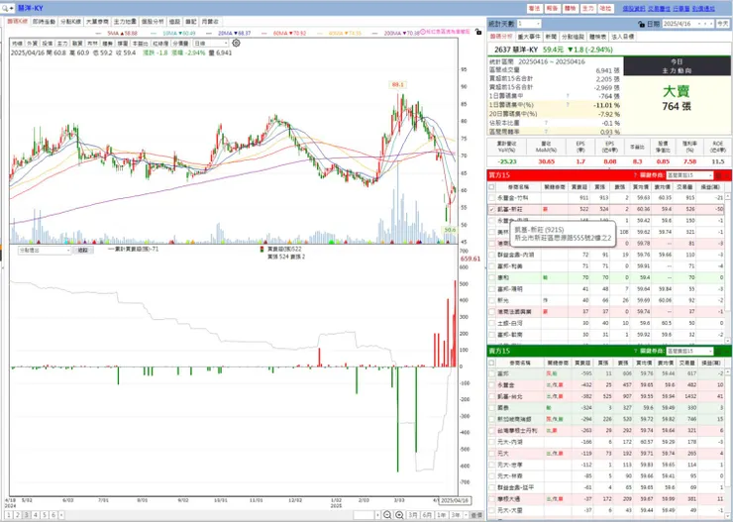The image size is (733, 522).
Task: Open the 分點進出 dropdown above lower chart
Action: (x=44, y=250)
